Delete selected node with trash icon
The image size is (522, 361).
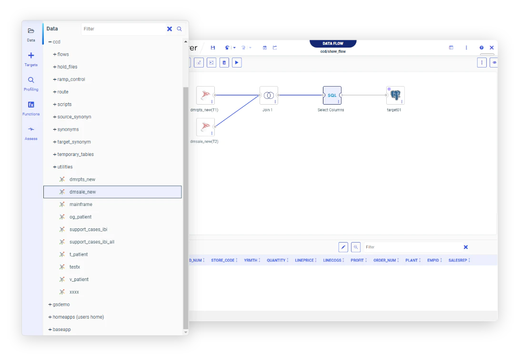pos(224,62)
